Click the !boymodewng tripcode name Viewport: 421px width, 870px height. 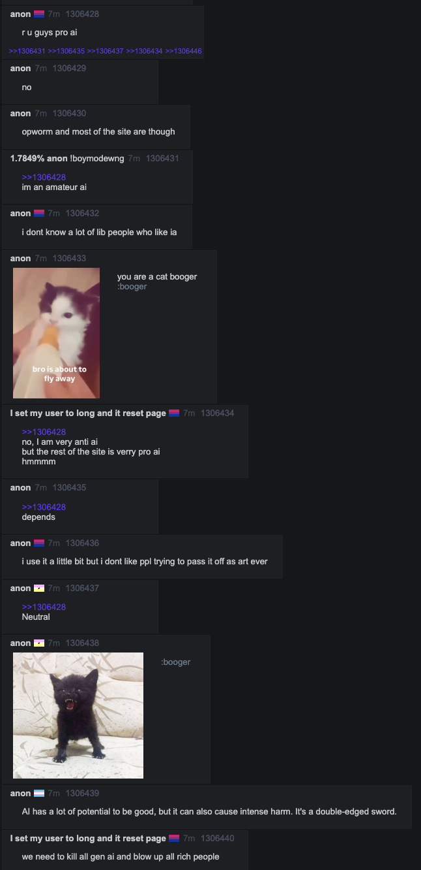click(x=97, y=159)
